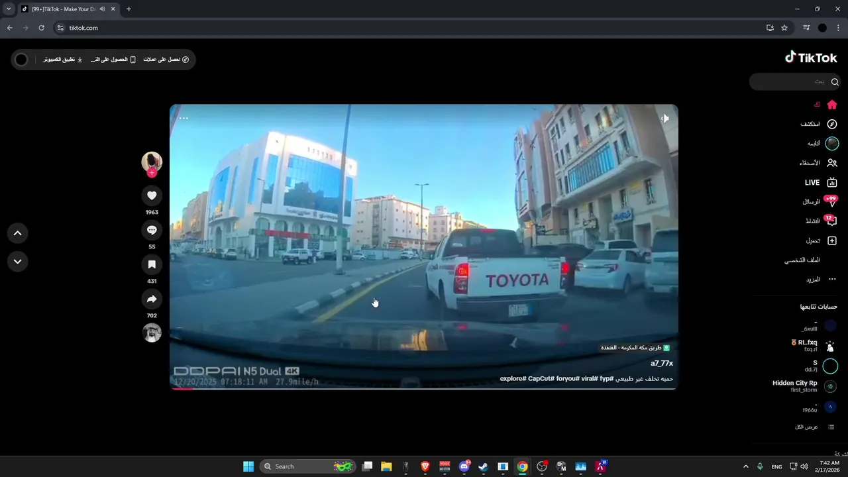The image size is (848, 477).
Task: Open the Upload page (تحميل)
Action: point(821,240)
